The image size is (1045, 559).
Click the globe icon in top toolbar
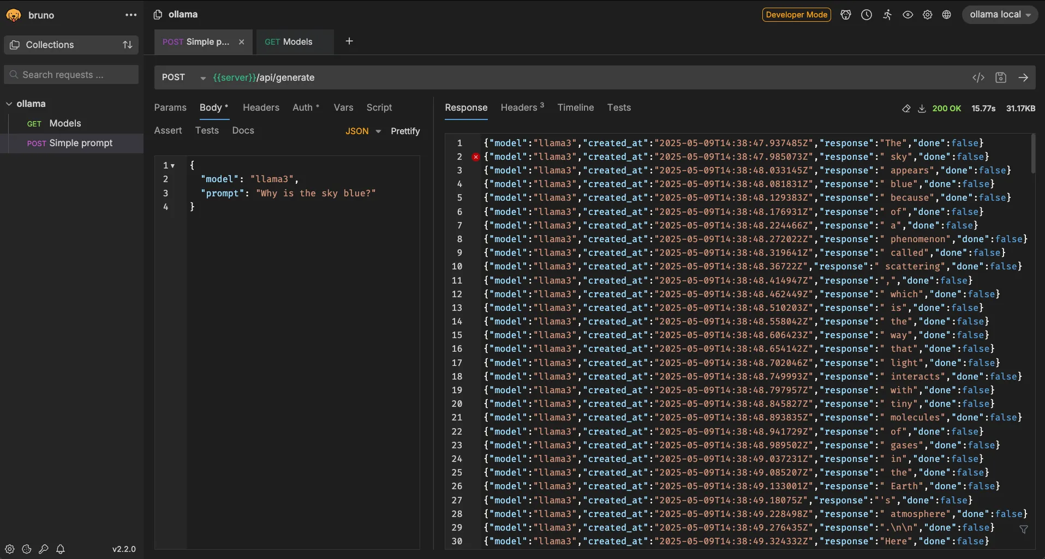pos(947,15)
